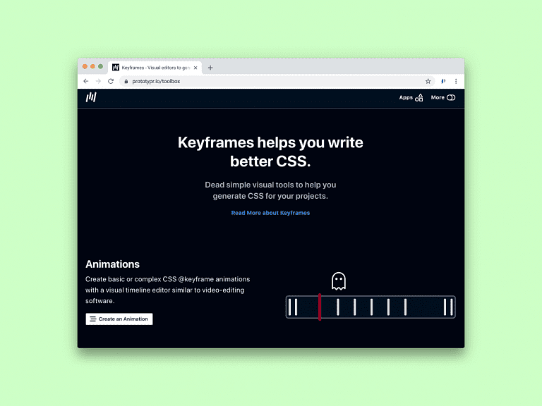Open a new browser tab with the plus
542x406 pixels.
click(x=210, y=68)
